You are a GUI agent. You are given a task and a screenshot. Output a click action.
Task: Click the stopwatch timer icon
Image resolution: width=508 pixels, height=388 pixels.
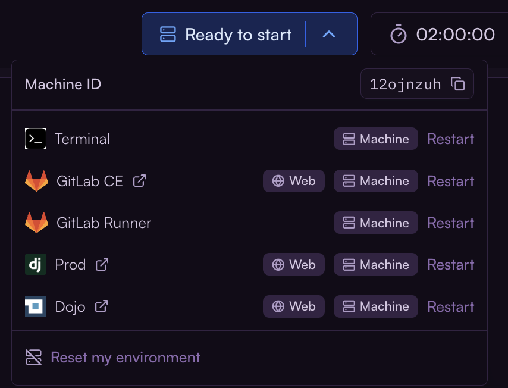399,35
